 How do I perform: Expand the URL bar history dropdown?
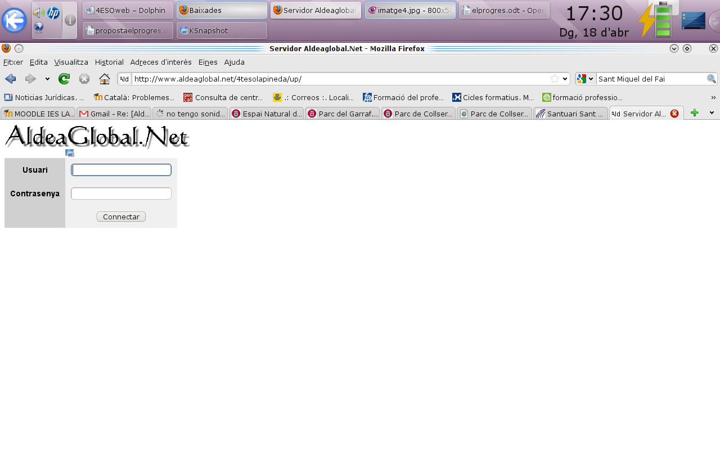(565, 79)
